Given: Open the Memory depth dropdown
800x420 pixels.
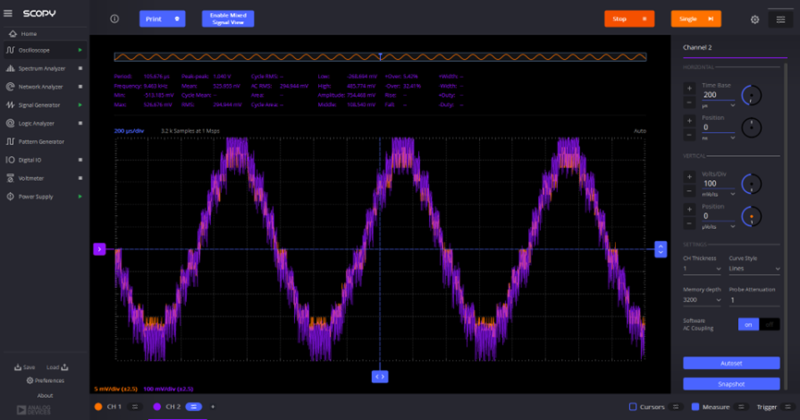Looking at the screenshot, I should click(x=702, y=300).
